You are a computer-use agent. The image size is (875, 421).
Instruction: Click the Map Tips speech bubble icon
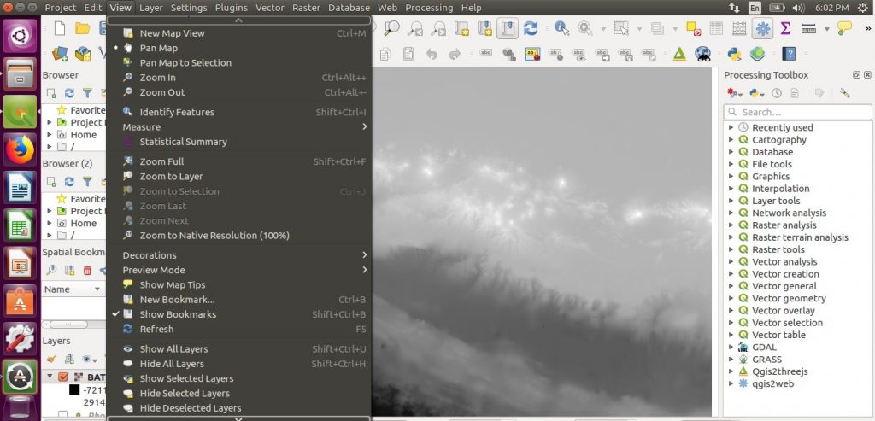pos(845,28)
